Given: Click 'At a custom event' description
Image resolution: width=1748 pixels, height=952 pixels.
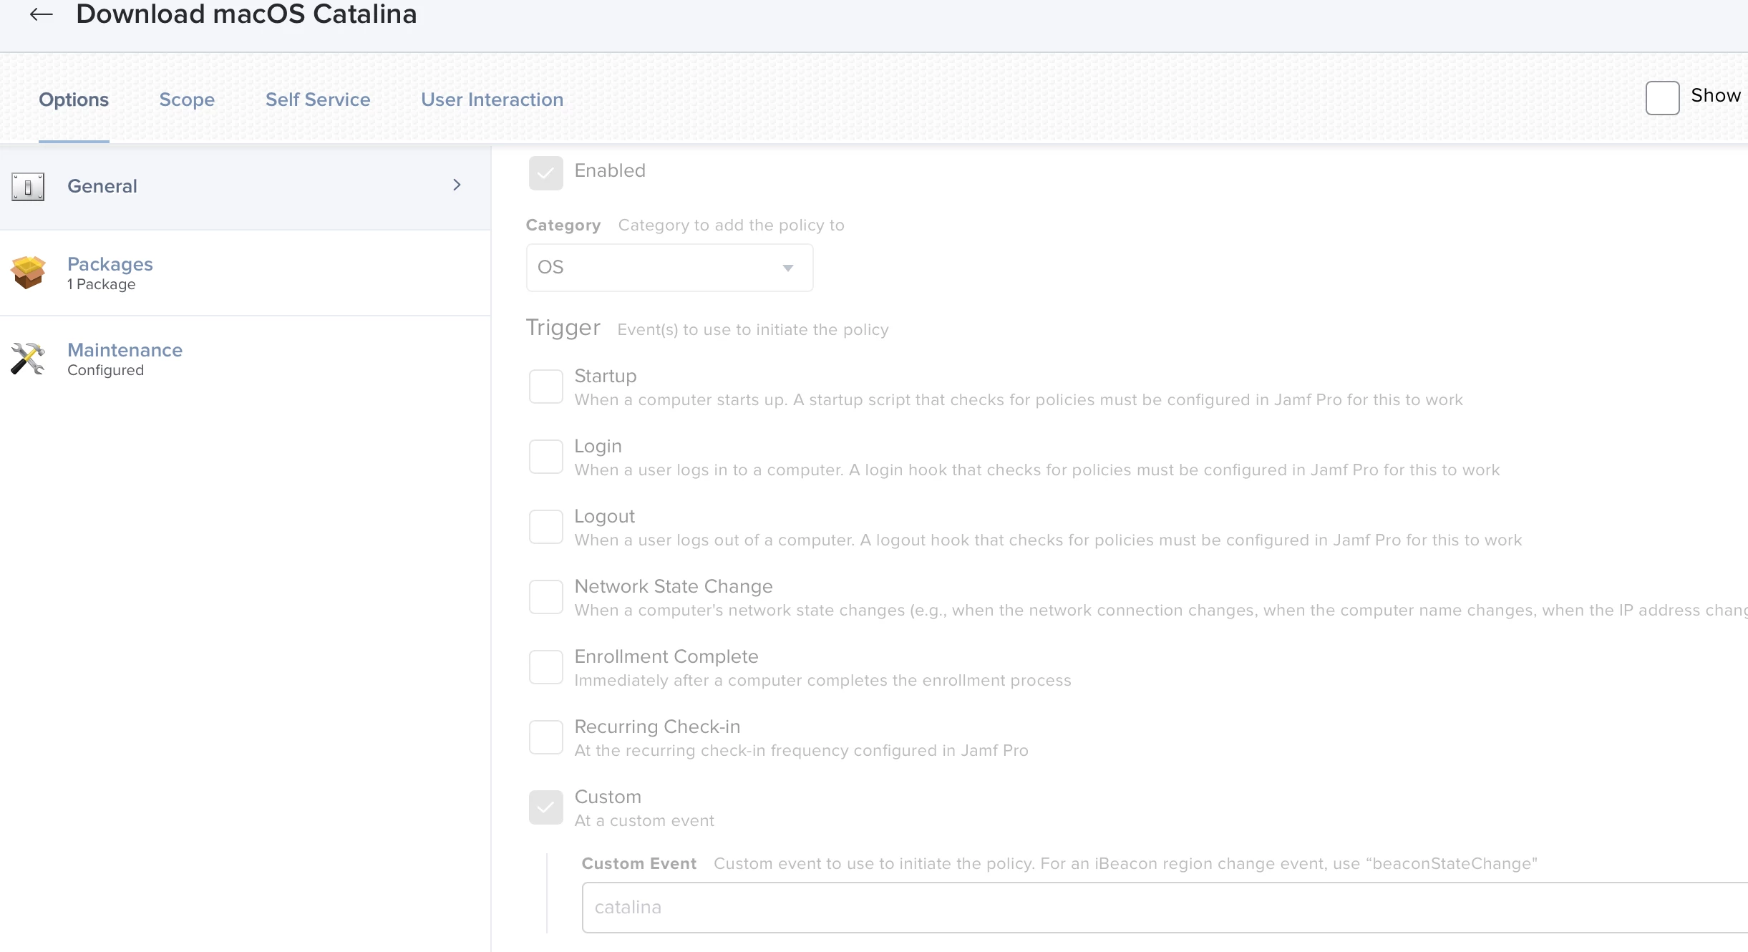Looking at the screenshot, I should pyautogui.click(x=645, y=821).
